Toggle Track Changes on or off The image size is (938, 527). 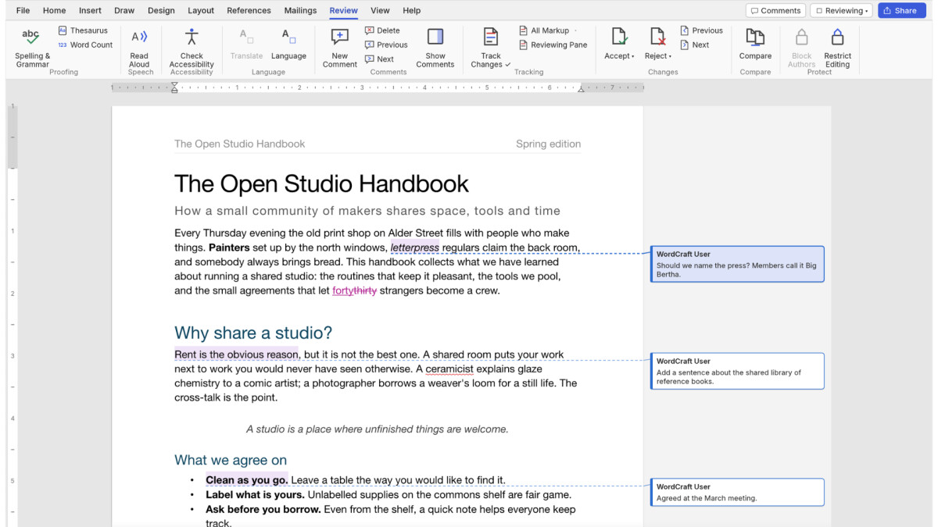coord(491,48)
